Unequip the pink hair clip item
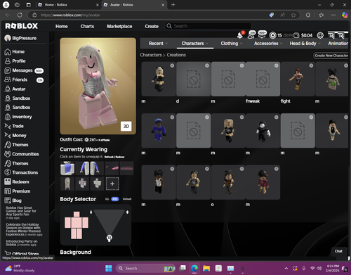Image resolution: width=351 pixels, height=275 pixels. pos(112,168)
